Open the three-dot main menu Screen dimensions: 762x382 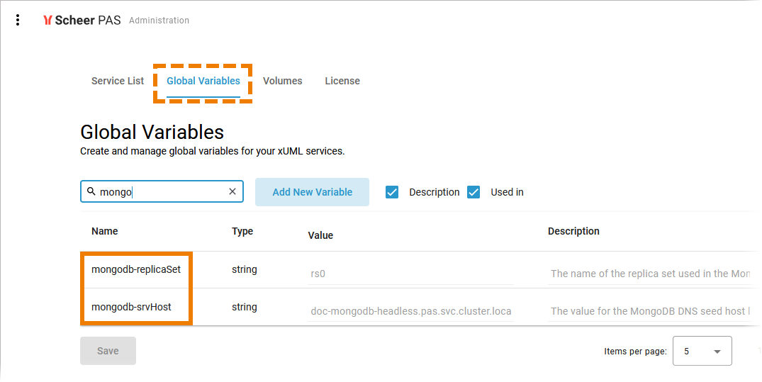tap(18, 20)
